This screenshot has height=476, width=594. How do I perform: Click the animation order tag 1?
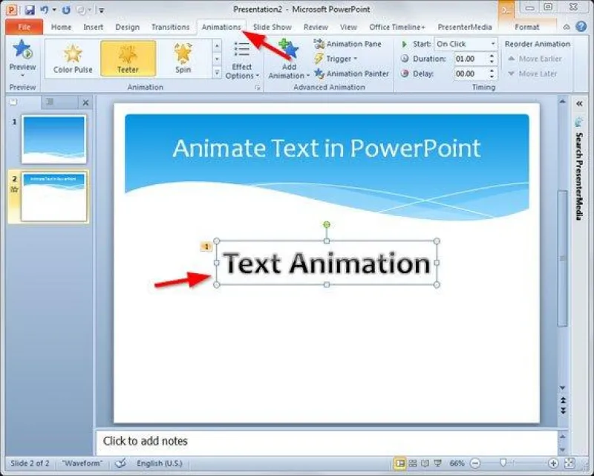click(206, 247)
